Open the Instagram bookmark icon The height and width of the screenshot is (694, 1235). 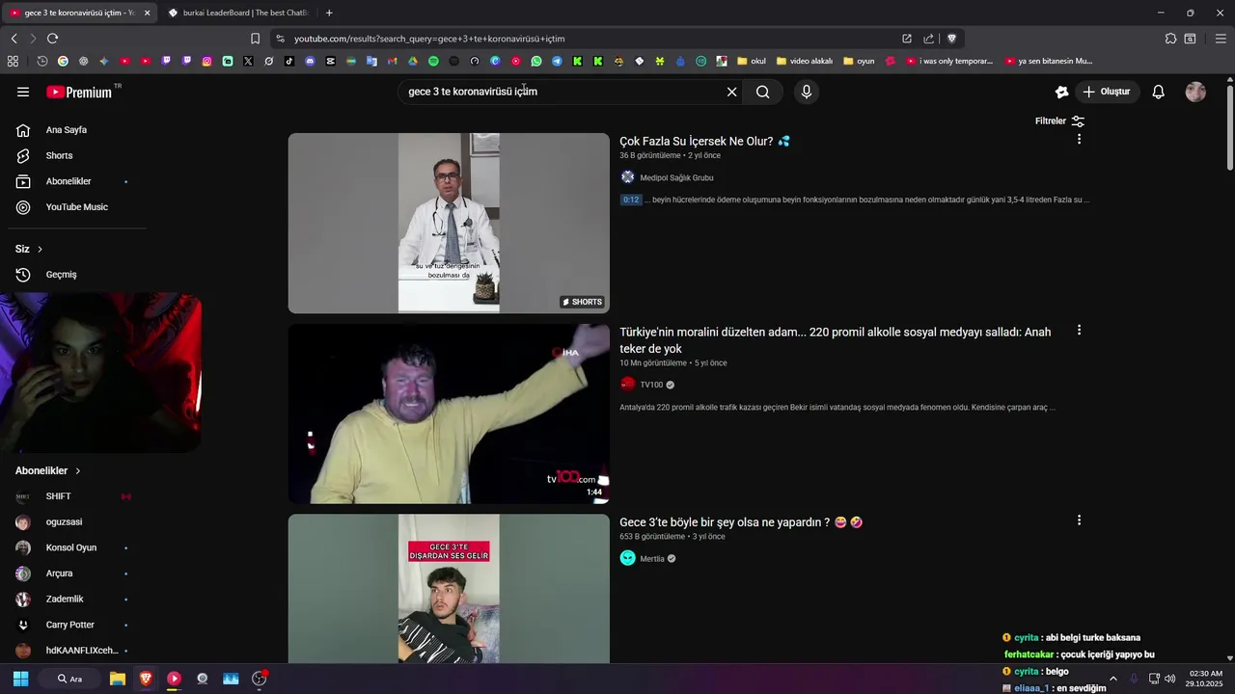[x=206, y=61]
